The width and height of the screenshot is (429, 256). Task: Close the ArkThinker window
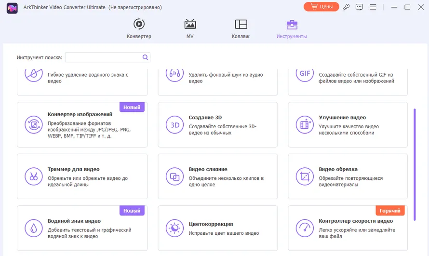click(x=421, y=7)
